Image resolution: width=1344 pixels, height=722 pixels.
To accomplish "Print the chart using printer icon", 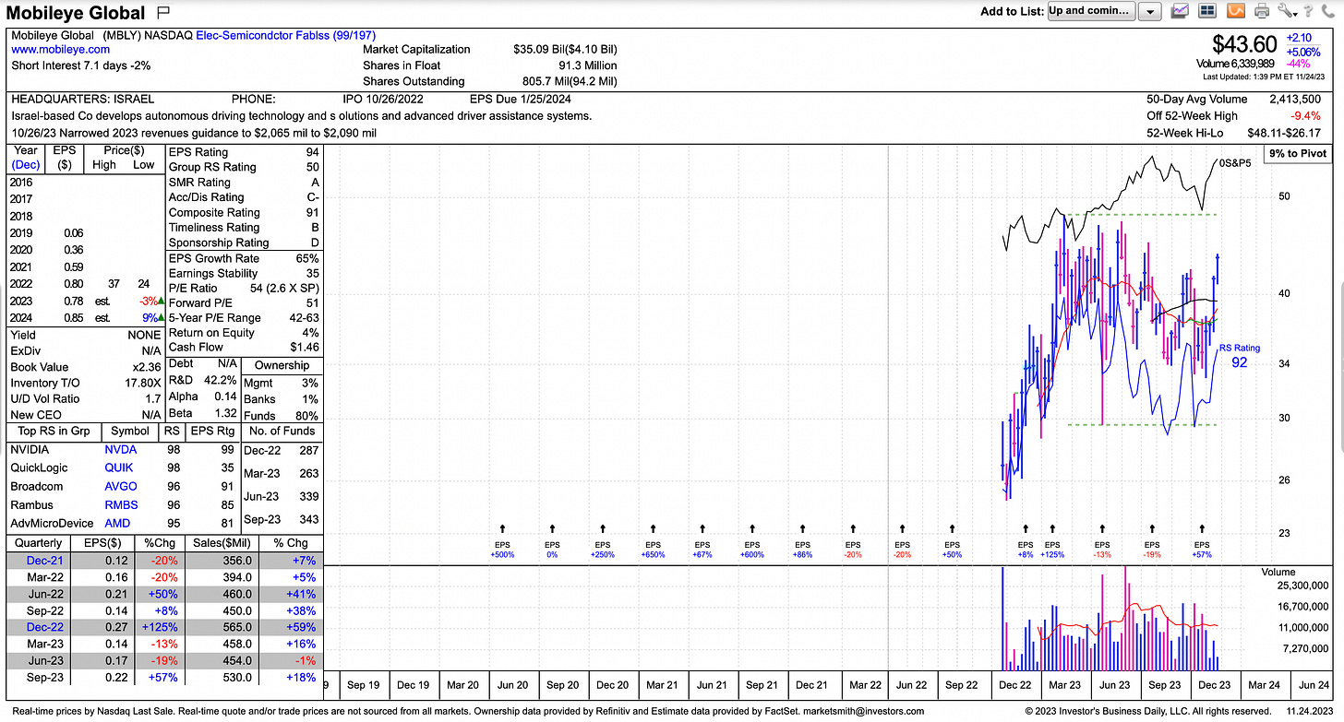I will [x=1262, y=11].
